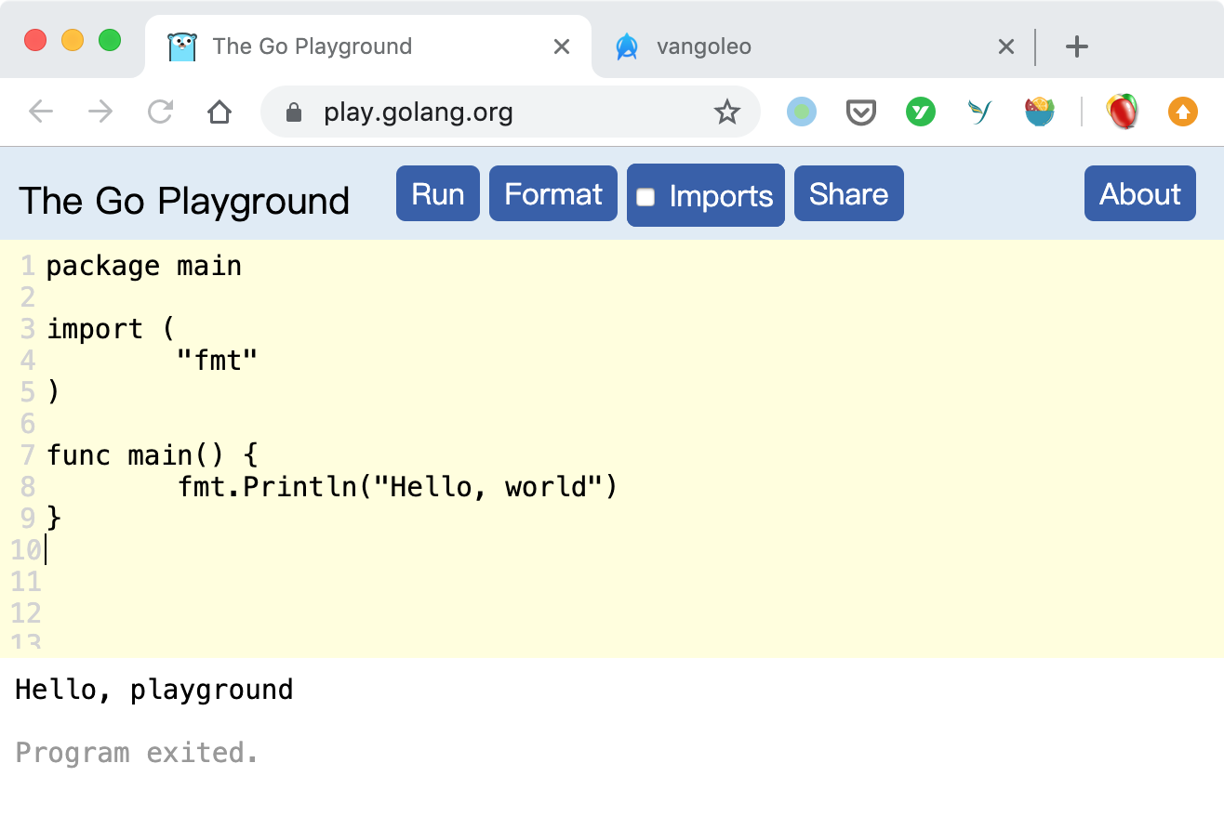Open the Pocket save extension
Viewport: 1224px width, 829px height.
860,112
